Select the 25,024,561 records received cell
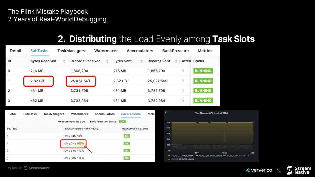 [80, 81]
